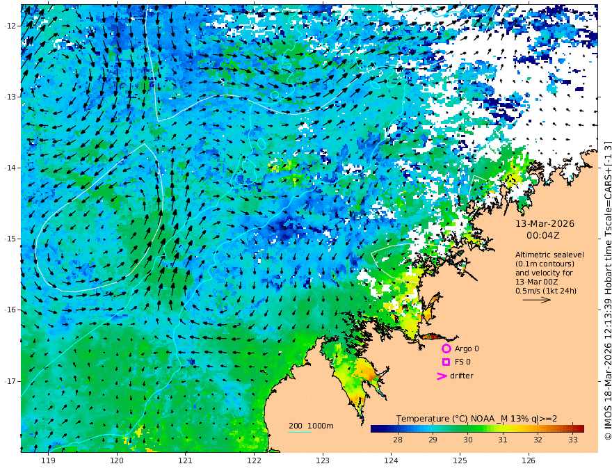Click the cyan 200m depth contour legend line
This screenshot has height=473, width=612.
(300, 432)
